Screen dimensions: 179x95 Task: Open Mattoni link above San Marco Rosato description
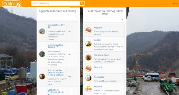[x=98, y=87]
